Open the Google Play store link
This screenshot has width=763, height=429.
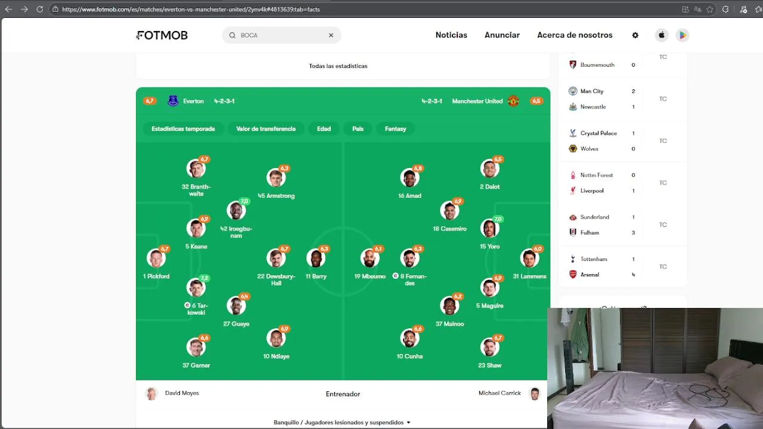pyautogui.click(x=683, y=35)
